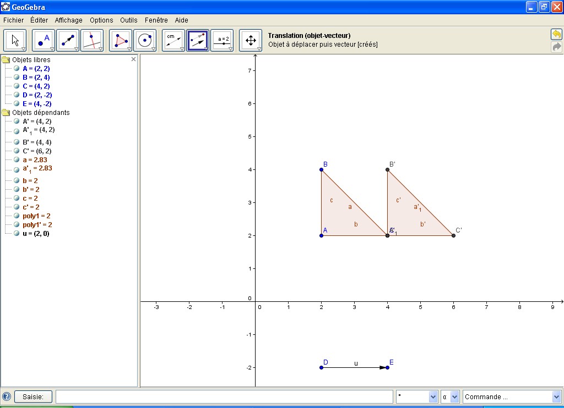
Task: Toggle visibility of poly1' = 2
Action: 17,224
